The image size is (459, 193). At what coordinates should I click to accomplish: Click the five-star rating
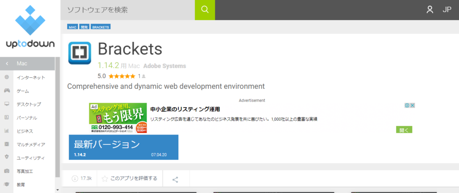(x=122, y=76)
